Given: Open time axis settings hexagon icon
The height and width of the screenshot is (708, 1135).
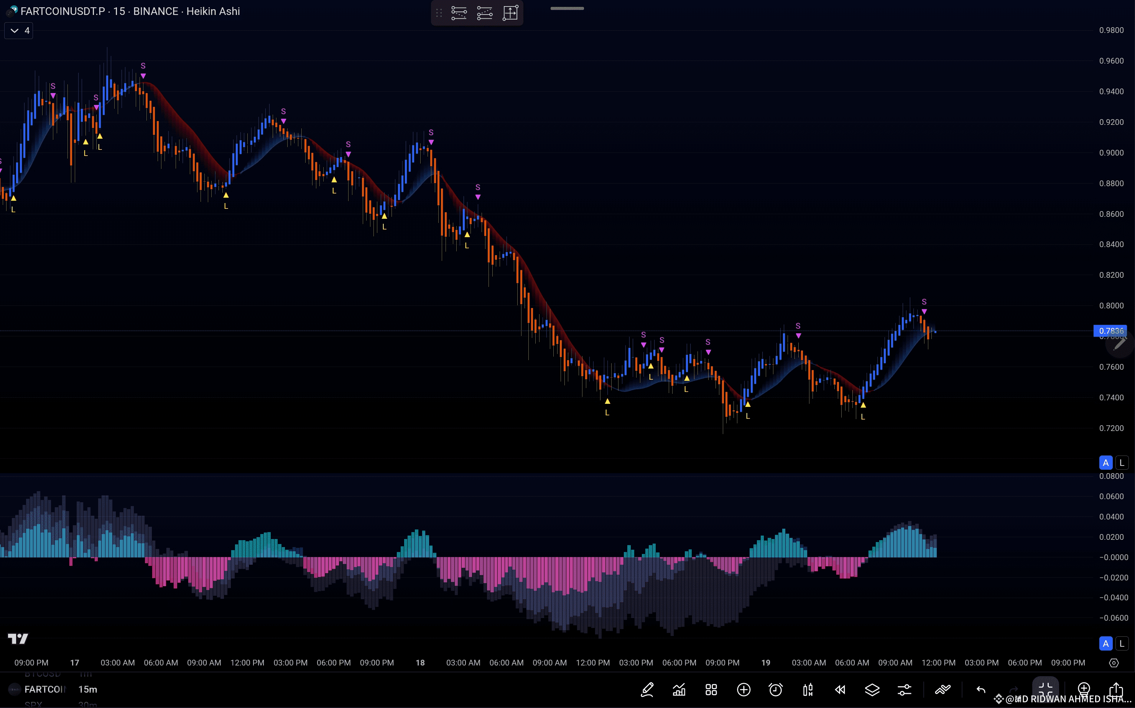Looking at the screenshot, I should 1114,662.
